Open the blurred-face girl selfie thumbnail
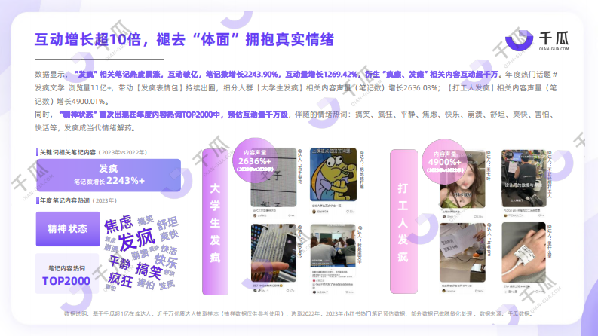This screenshot has width=598, height=336. [462, 179]
